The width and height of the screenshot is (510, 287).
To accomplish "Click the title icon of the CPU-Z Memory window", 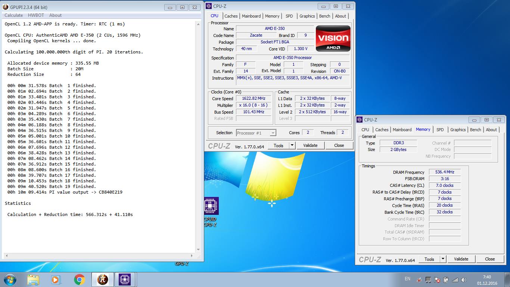I will click(x=360, y=120).
